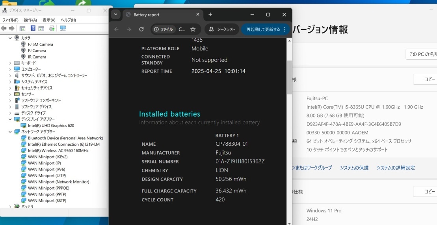Open browser three-dot menu
Screen dimensions: 437x225
pos(284,29)
